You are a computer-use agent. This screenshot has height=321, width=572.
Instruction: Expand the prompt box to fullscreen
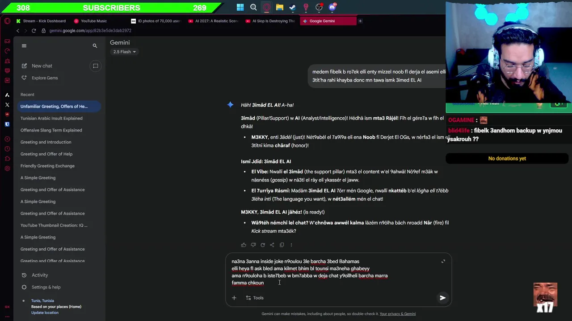[x=443, y=261]
